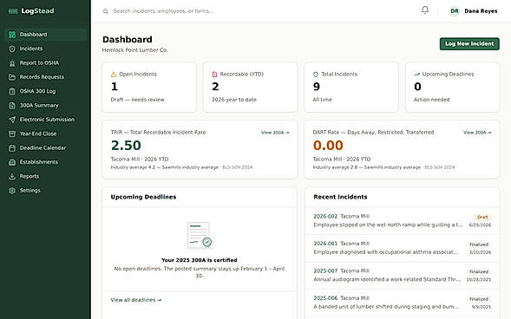Click 'Employee diagnosed with occupational asthma' description
This screenshot has height=319, width=511.
click(386, 252)
